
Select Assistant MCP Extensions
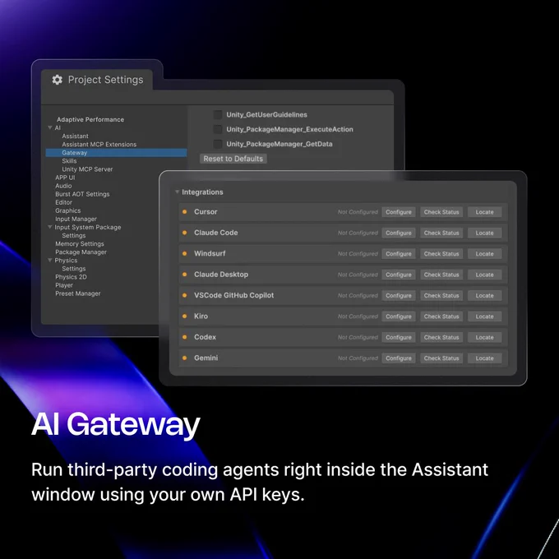tap(99, 145)
